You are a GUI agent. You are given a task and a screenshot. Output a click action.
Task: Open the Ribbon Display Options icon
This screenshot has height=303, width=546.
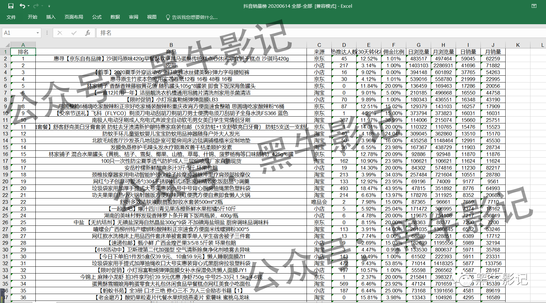[534, 6]
